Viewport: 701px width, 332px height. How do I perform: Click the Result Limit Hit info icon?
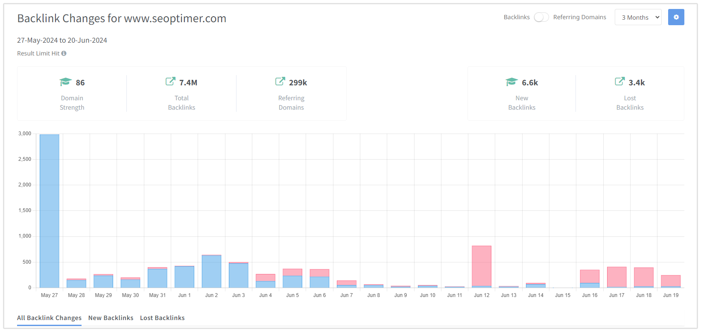point(64,53)
